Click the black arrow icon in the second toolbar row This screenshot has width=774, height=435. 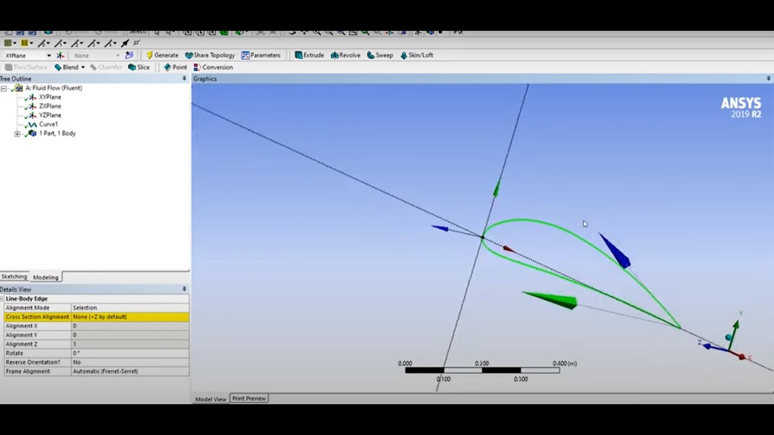click(x=125, y=43)
